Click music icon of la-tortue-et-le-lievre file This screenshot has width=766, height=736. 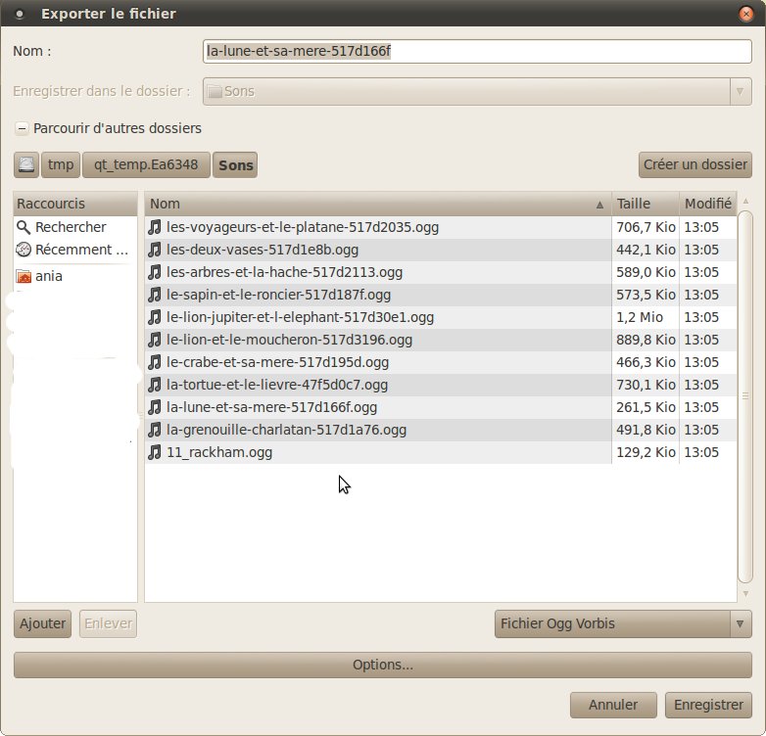point(155,385)
